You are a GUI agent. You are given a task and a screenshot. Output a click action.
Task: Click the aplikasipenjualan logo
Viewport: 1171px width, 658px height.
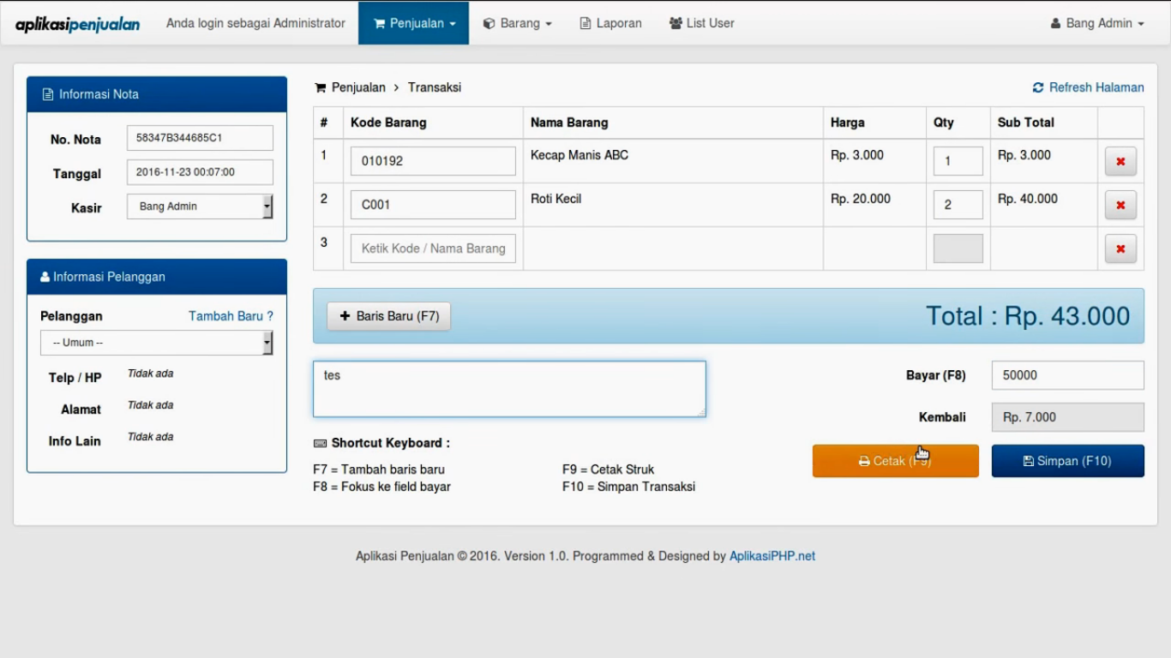coord(77,24)
